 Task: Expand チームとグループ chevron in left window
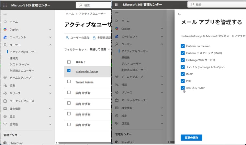[x=50, y=78]
